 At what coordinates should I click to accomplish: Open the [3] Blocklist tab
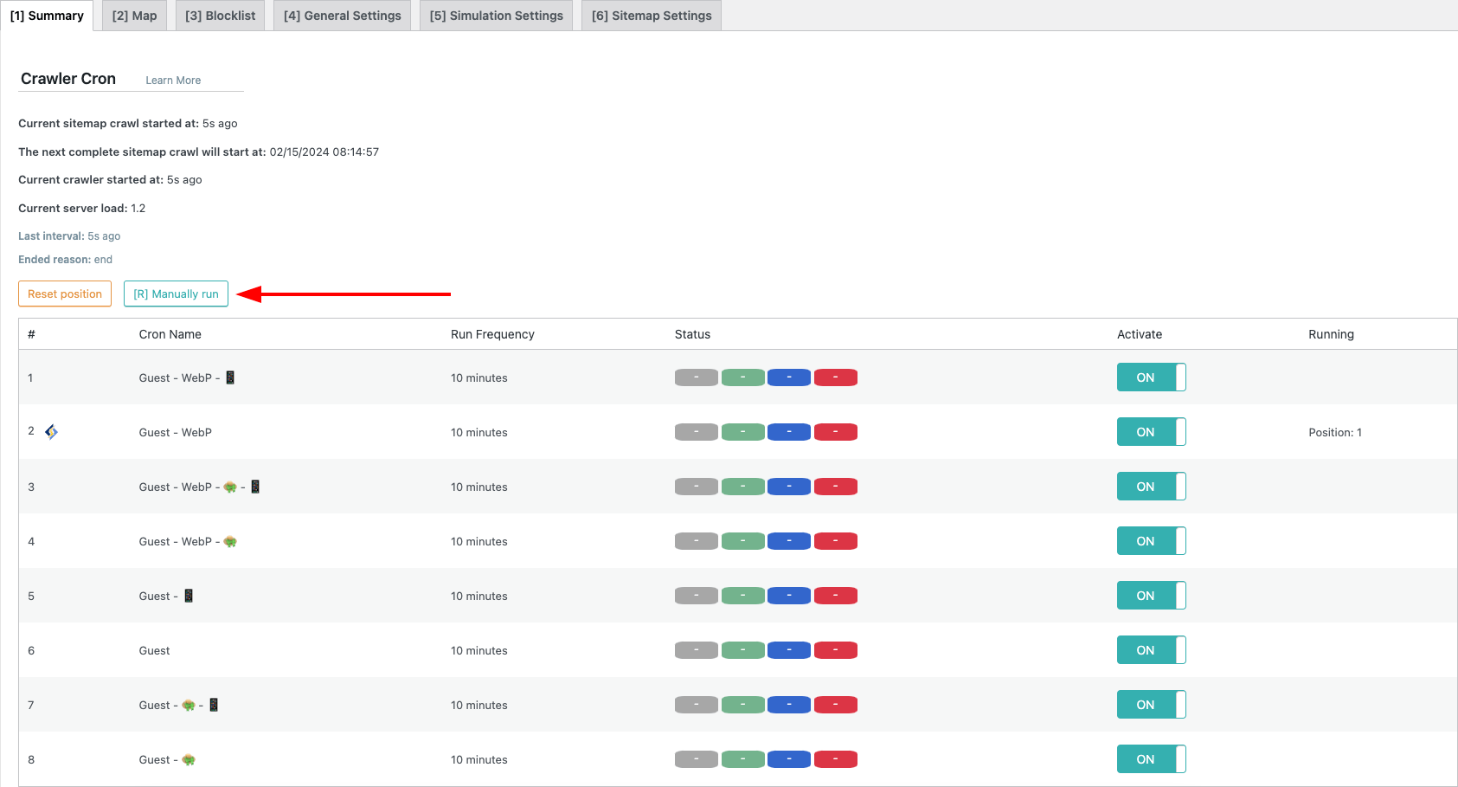[x=221, y=16]
